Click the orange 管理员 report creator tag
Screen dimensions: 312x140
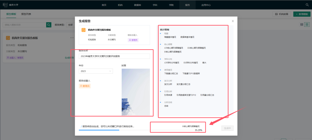[85, 86]
